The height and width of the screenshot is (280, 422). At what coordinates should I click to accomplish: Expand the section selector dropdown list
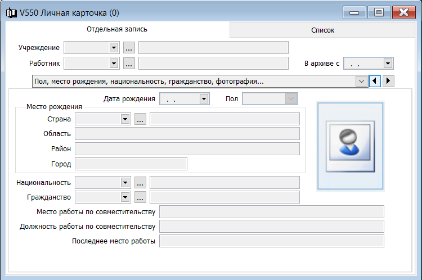(x=361, y=82)
